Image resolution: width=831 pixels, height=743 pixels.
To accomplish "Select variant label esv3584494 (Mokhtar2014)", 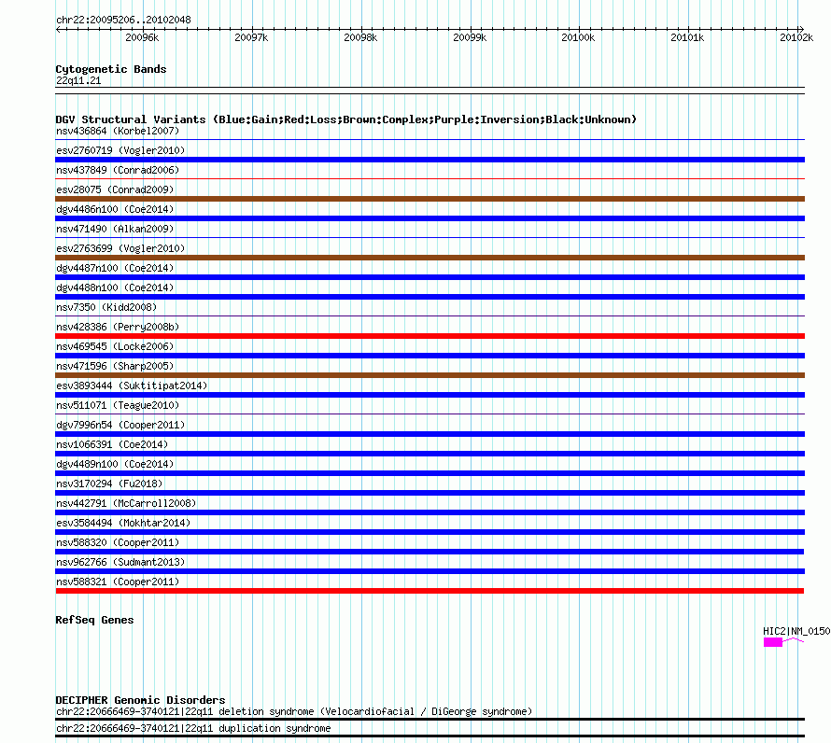I will click(x=123, y=523).
